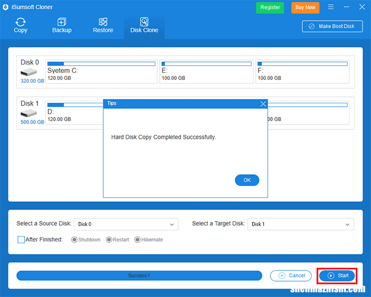Viewport: 371px width, 297px height.
Task: Open the Backup tab
Action: pyautogui.click(x=62, y=26)
